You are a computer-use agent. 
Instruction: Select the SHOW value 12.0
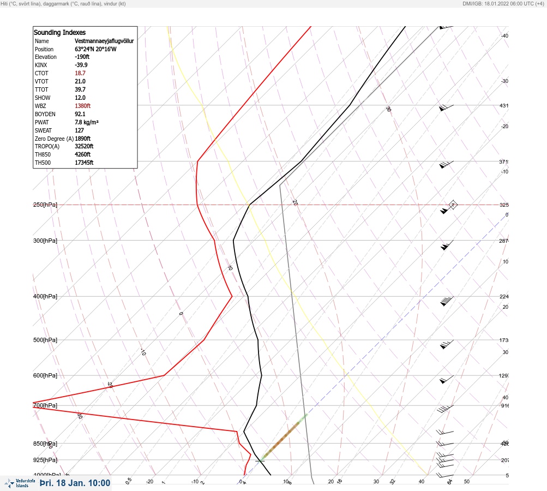[80, 98]
